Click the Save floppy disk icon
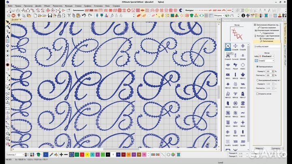 [50, 16]
